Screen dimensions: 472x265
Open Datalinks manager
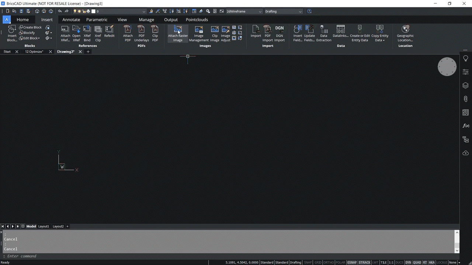(341, 31)
